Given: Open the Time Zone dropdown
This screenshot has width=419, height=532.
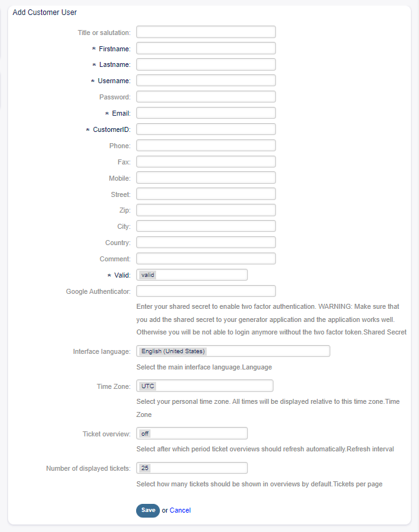Looking at the screenshot, I should pos(205,386).
